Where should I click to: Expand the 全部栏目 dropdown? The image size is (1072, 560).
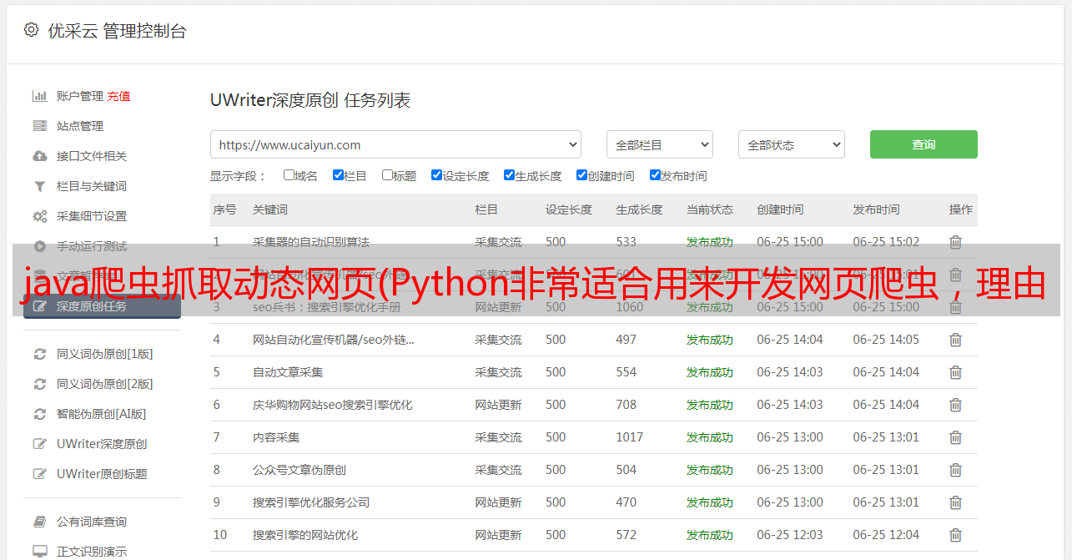tap(659, 144)
